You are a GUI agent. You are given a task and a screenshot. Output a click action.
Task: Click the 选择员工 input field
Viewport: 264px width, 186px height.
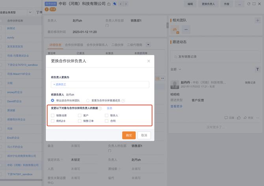click(100, 84)
